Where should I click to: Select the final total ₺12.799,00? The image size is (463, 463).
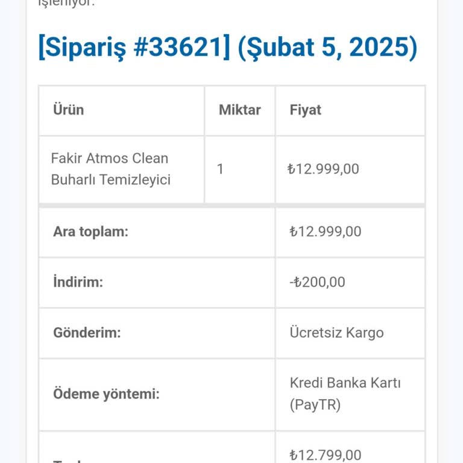tap(325, 455)
